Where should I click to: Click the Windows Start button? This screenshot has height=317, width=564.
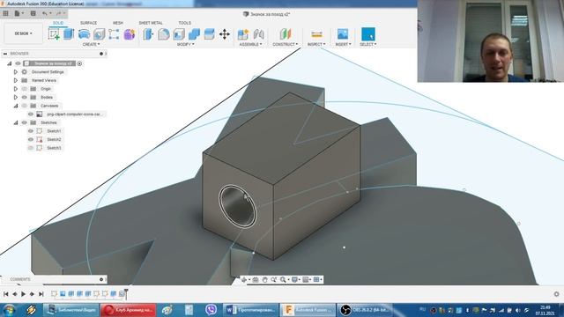(x=9, y=310)
